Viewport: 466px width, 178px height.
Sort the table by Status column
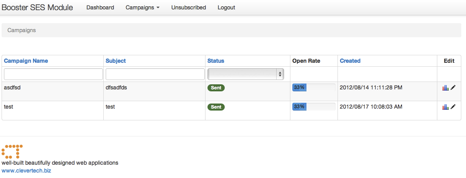click(216, 61)
